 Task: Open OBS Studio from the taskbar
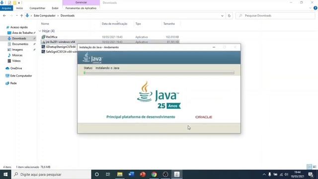(x=165, y=175)
